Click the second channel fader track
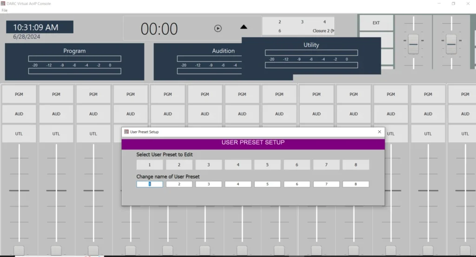 click(56, 193)
